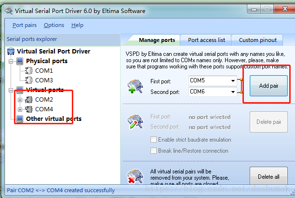Select Physical ports tree item
295x198 pixels.
[47, 61]
